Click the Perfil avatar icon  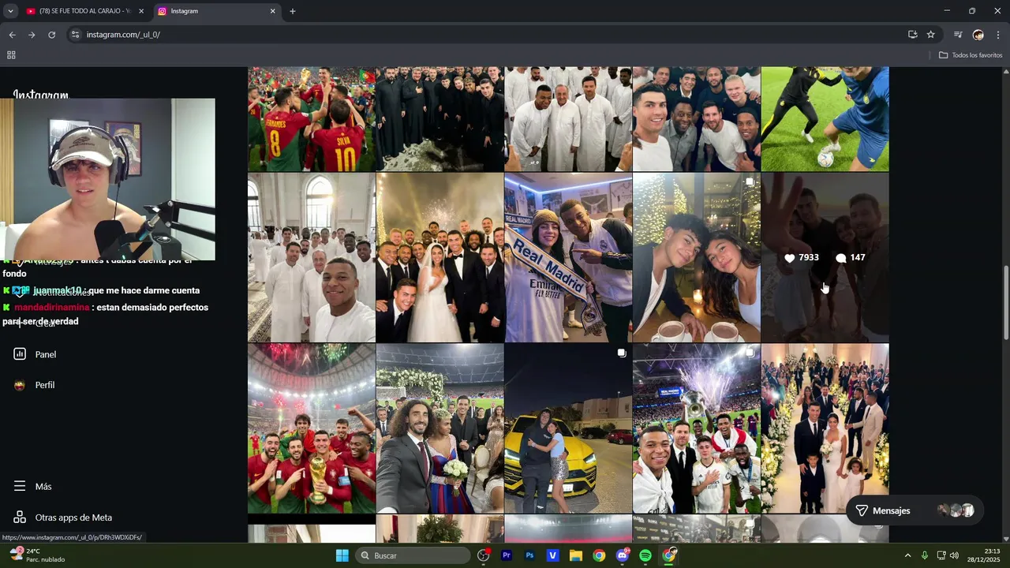pyautogui.click(x=20, y=385)
